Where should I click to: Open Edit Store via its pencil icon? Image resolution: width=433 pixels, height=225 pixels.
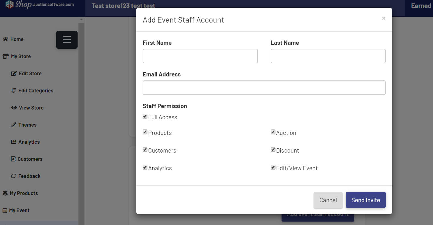pyautogui.click(x=14, y=73)
